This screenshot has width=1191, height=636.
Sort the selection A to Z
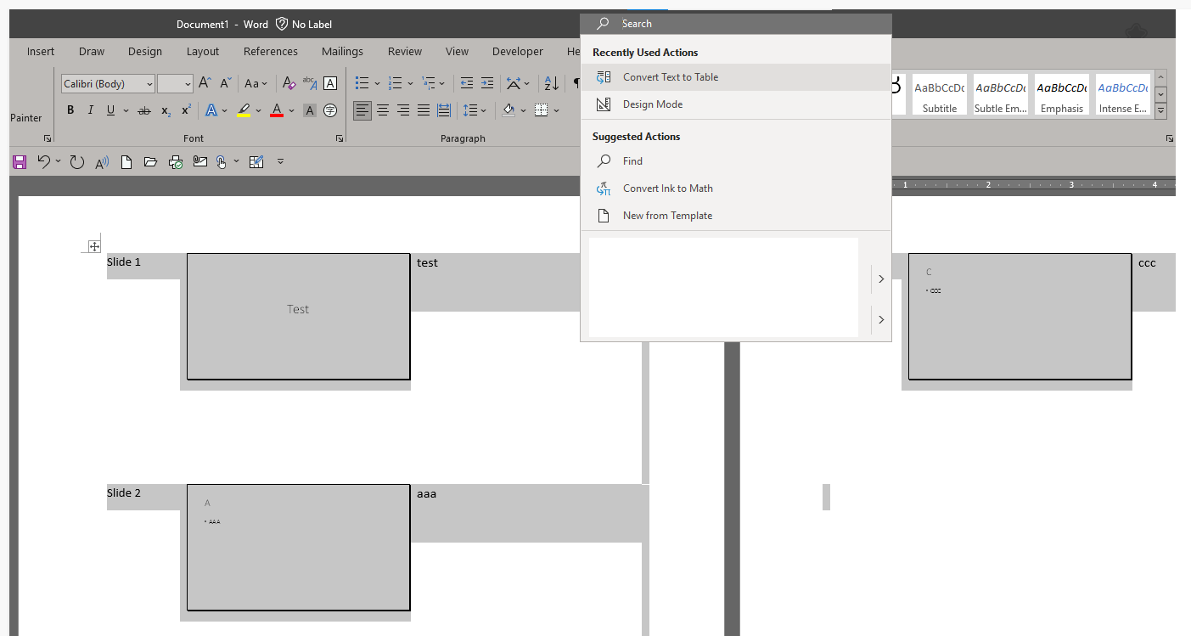pos(551,83)
